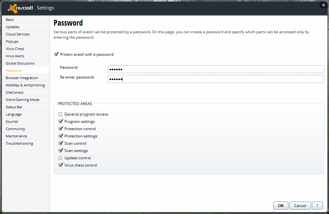Select Password in the sidebar
The height and width of the screenshot is (214, 329).
26,71
